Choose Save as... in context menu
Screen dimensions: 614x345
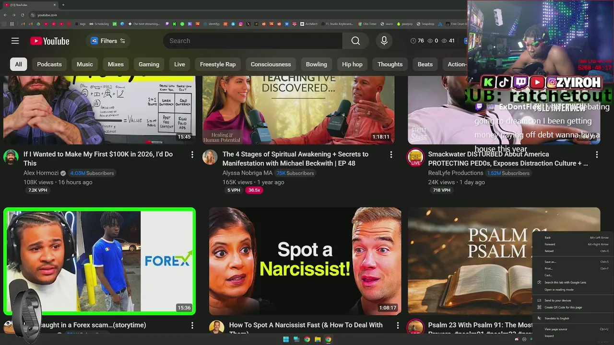pos(573,262)
